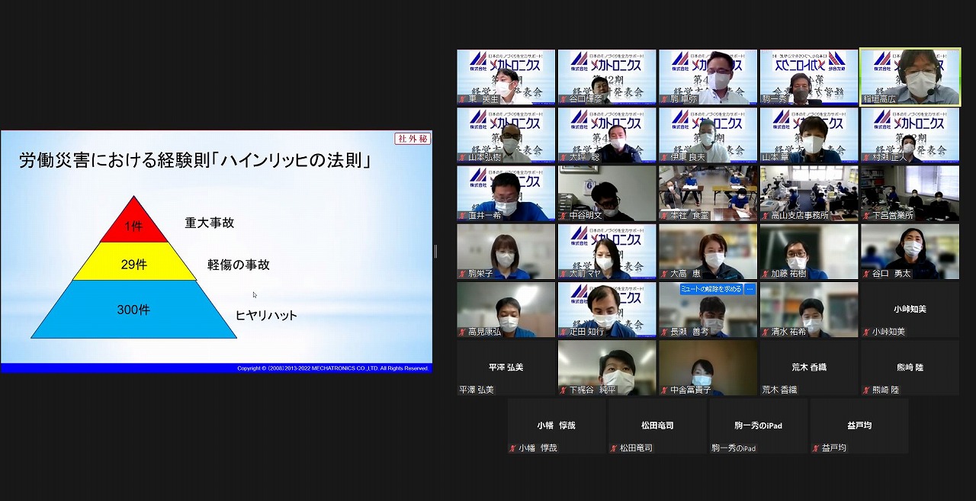The height and width of the screenshot is (501, 976).
Task: Click the muted mic icon beside 加藤 祐樹
Action: coord(765,273)
